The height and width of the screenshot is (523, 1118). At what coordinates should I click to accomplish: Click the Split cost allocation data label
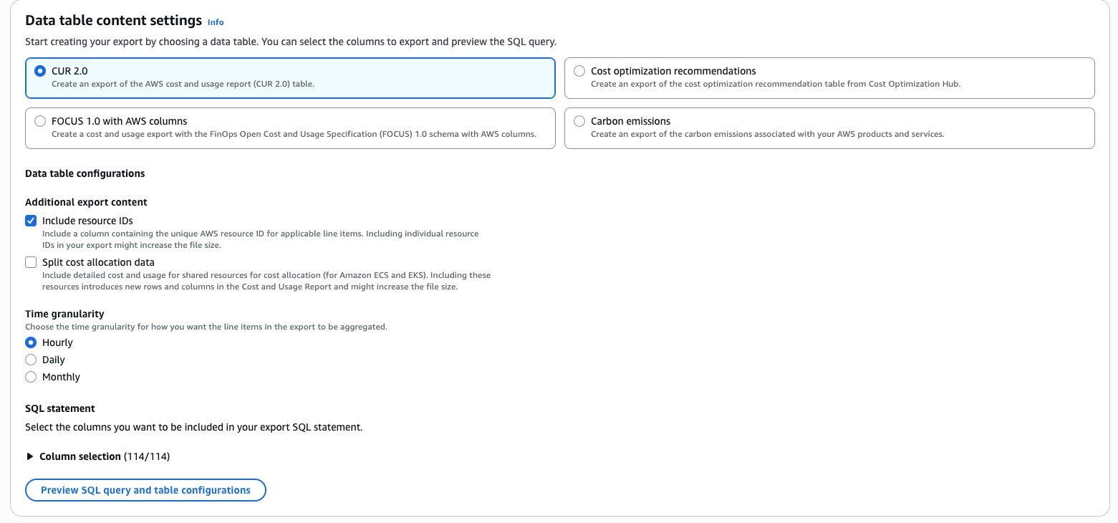click(x=98, y=262)
